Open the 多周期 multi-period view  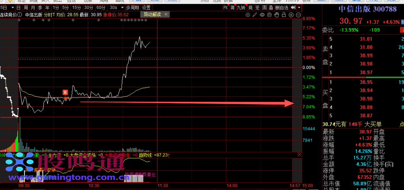(133, 7)
